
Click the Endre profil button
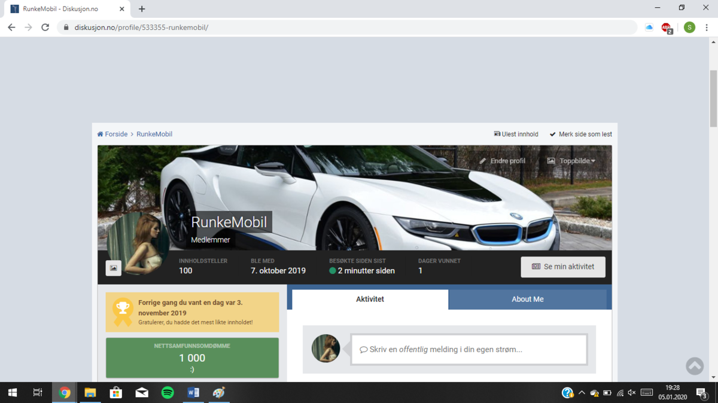[503, 161]
